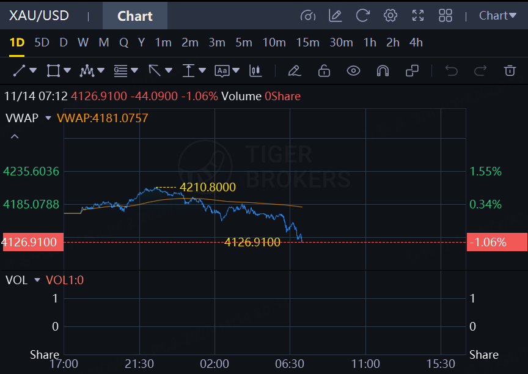
Task: Select the pencil freehand drawing tool
Action: click(x=295, y=71)
